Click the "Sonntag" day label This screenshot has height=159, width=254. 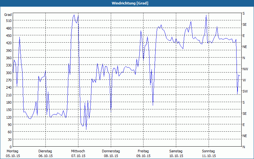pos(208,151)
